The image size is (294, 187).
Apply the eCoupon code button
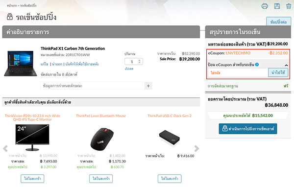(x=278, y=72)
